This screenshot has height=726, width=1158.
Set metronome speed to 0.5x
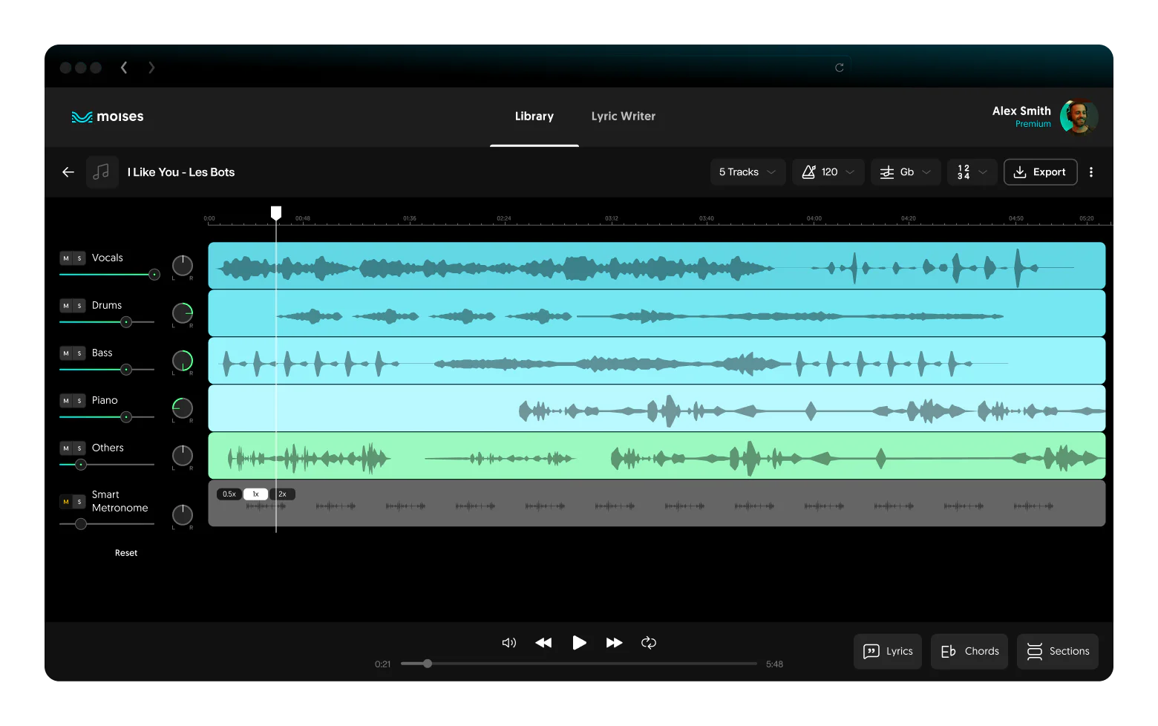pos(229,494)
